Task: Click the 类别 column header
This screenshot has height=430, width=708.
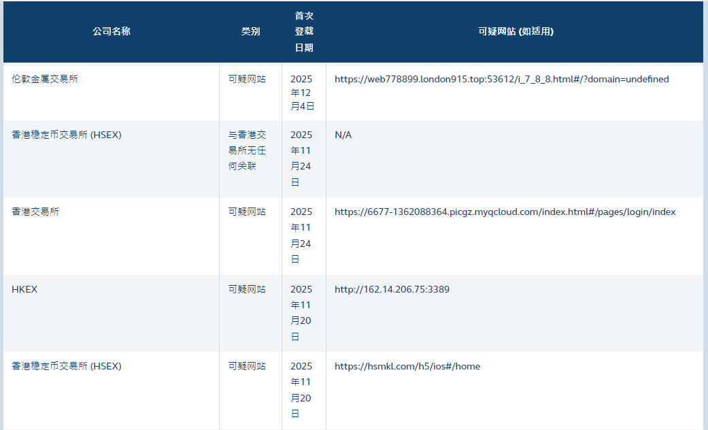Action: [x=250, y=31]
